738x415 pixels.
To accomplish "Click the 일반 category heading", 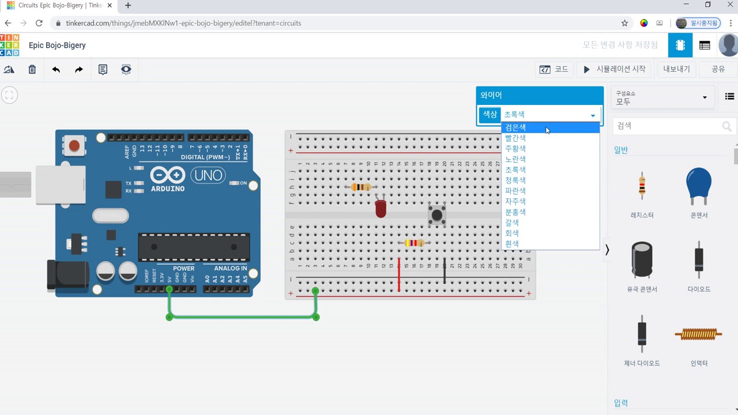I will point(621,150).
